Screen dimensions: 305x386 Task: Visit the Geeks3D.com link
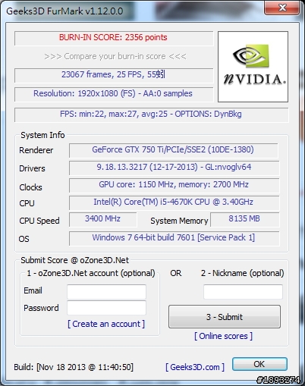point(195,367)
